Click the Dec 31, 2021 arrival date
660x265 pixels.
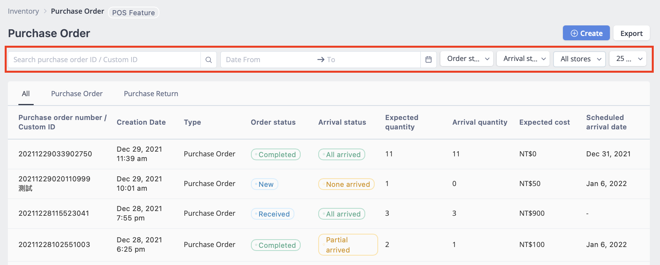coord(608,154)
